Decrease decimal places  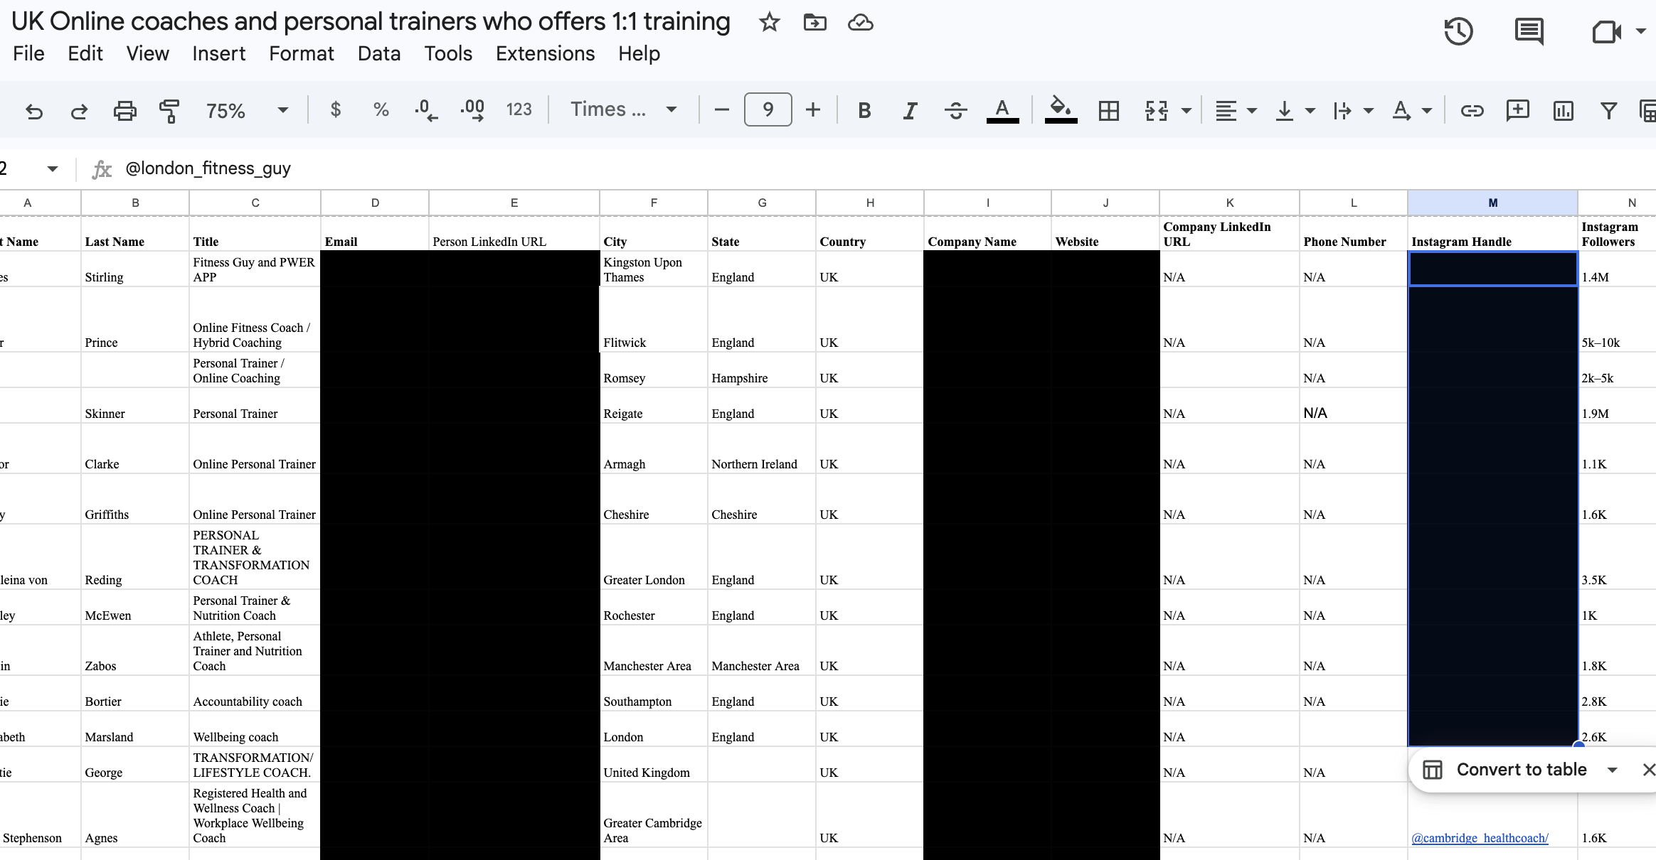[x=425, y=110]
